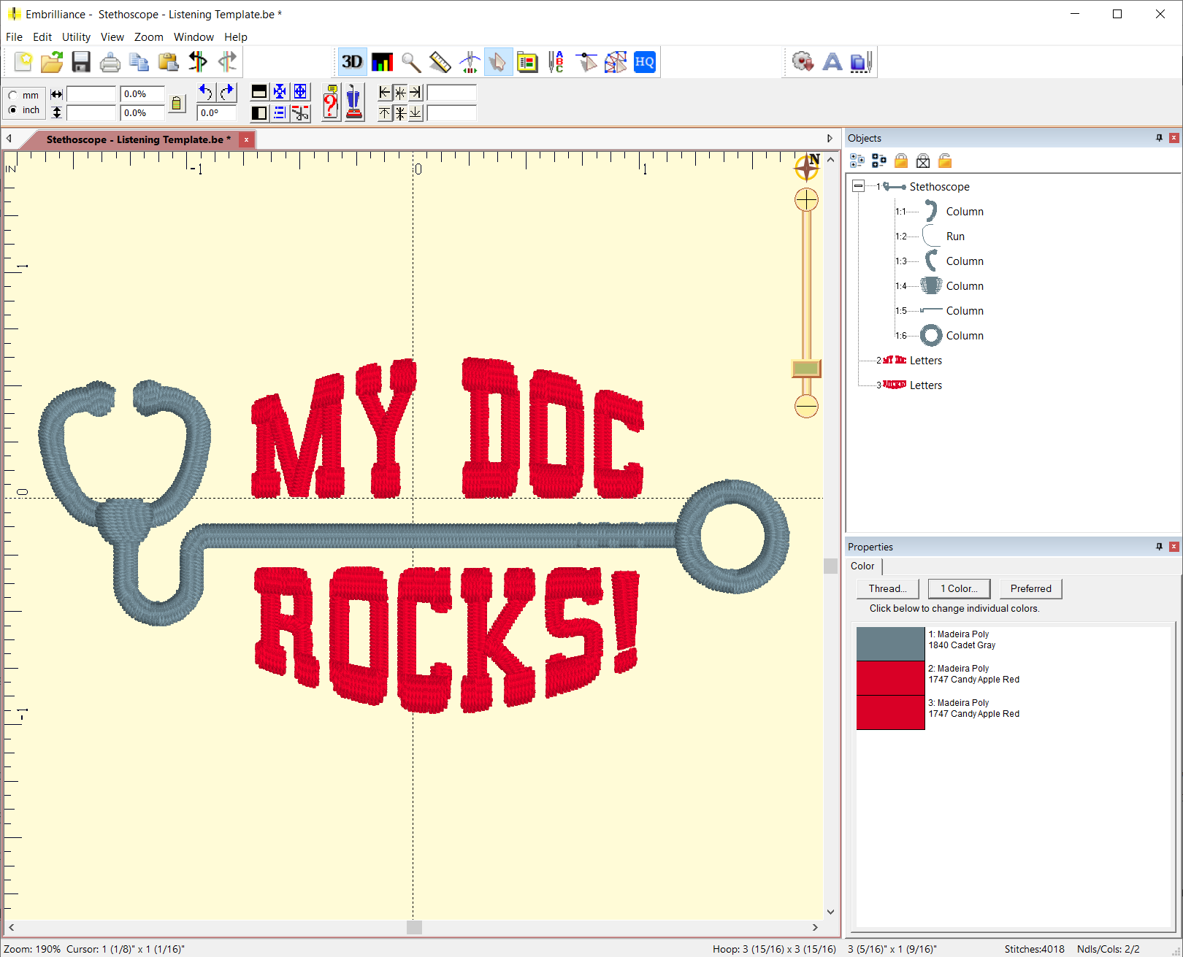Click the rotate left arrow icon
The width and height of the screenshot is (1183, 957).
(206, 92)
